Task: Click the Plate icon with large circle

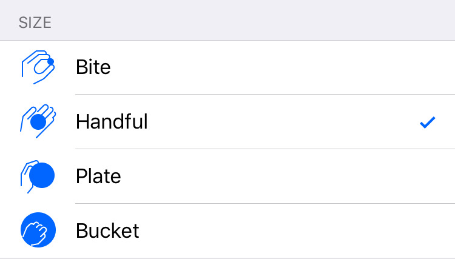Action: coord(38,177)
